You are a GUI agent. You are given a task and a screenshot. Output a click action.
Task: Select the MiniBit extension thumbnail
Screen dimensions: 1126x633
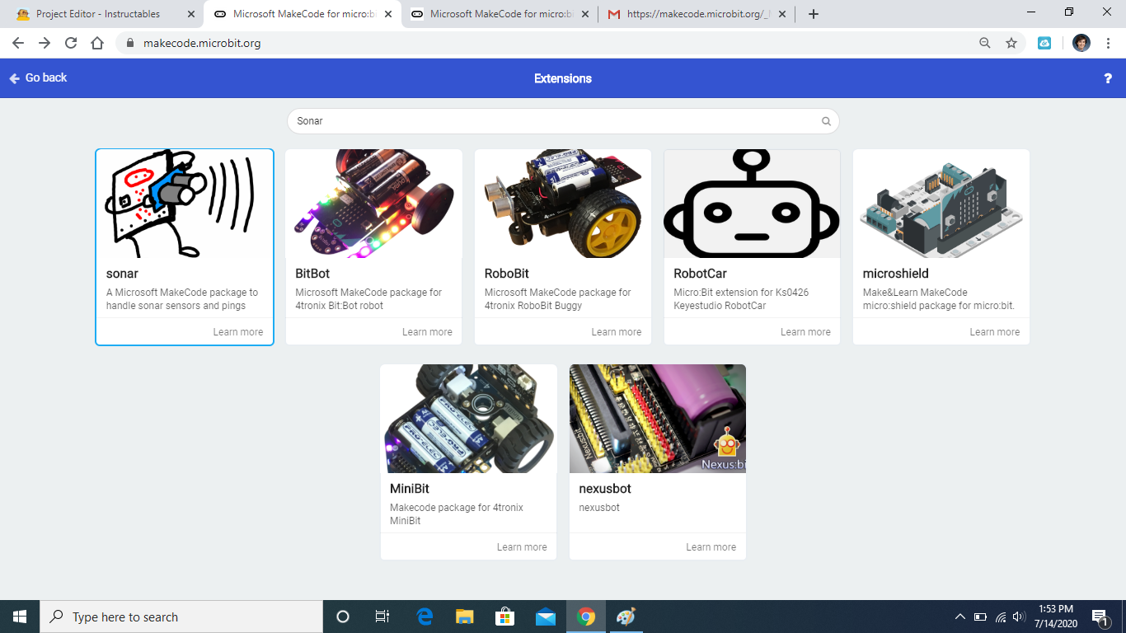point(468,419)
